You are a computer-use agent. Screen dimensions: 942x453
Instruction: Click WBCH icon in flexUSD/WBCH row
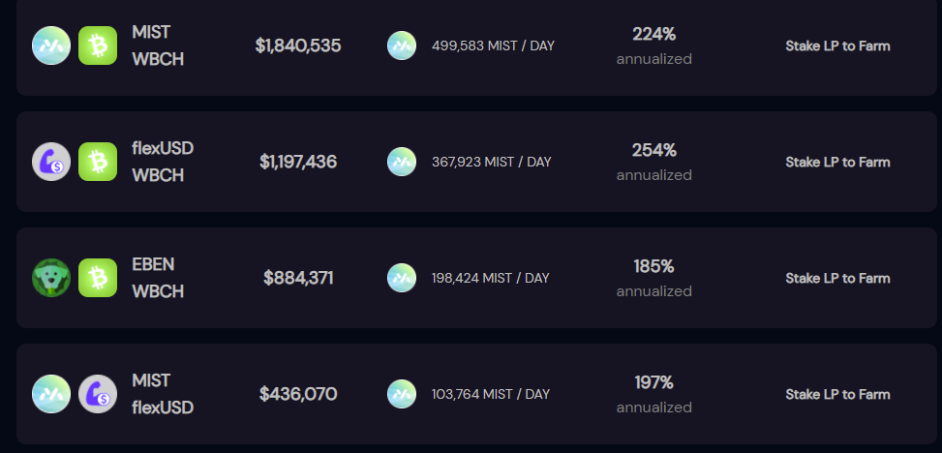point(98,162)
